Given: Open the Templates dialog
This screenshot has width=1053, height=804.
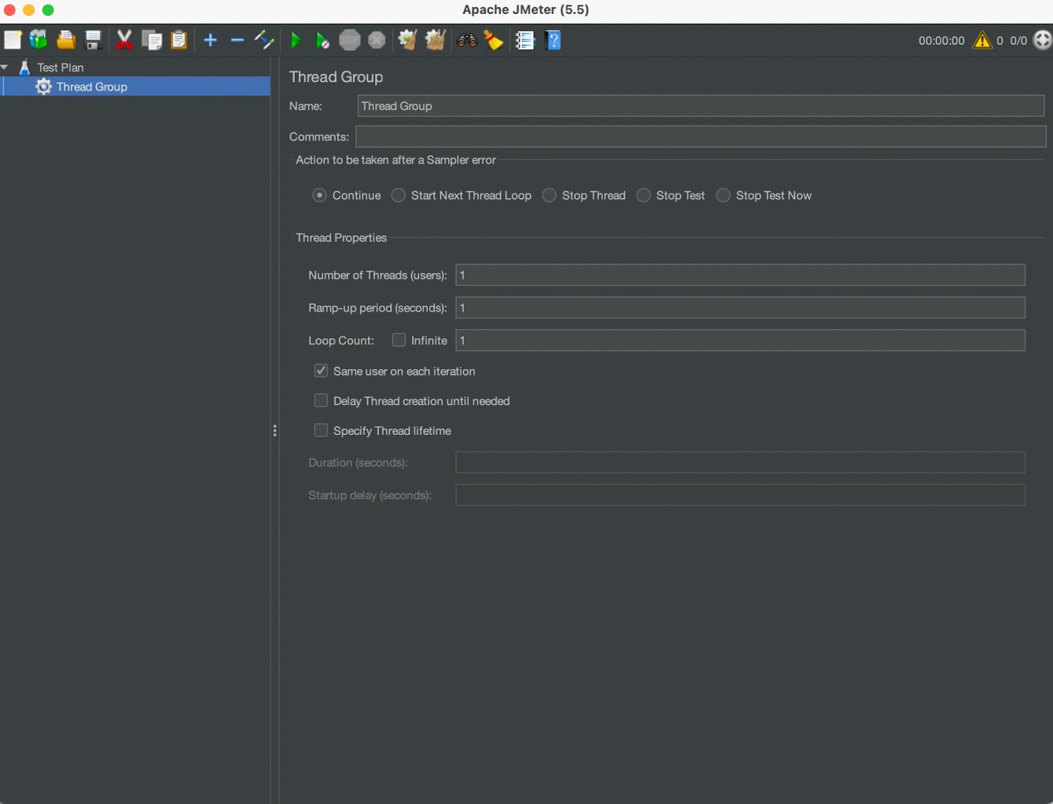Looking at the screenshot, I should coord(38,39).
